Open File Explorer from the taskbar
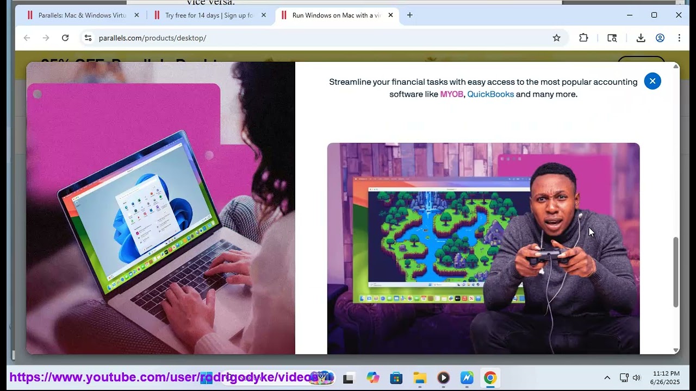Screen dimensions: 696x391 click(x=420, y=378)
